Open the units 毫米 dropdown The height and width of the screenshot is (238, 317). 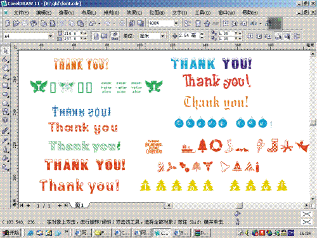[162, 36]
